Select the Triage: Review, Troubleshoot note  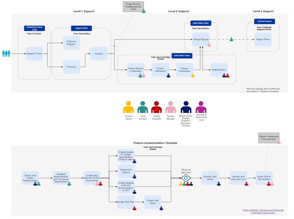[133, 7]
